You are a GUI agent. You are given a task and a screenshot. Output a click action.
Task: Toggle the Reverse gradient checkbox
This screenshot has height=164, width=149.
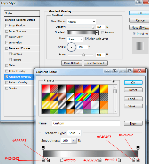pyautogui.click(x=102, y=33)
